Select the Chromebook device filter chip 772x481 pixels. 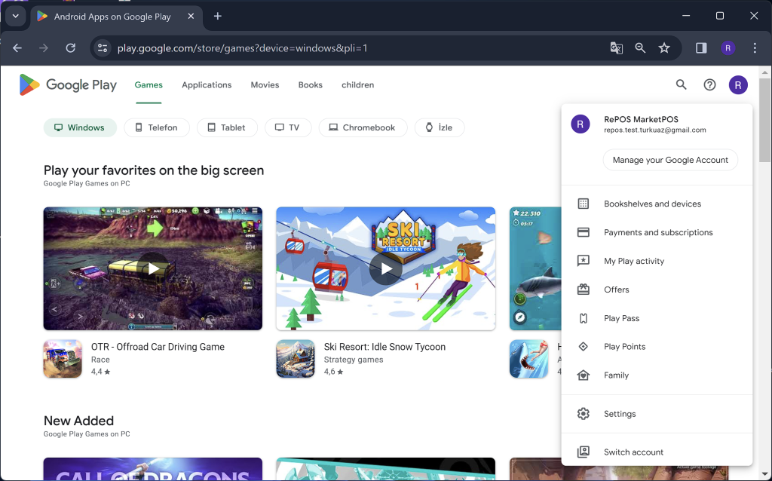pyautogui.click(x=363, y=127)
